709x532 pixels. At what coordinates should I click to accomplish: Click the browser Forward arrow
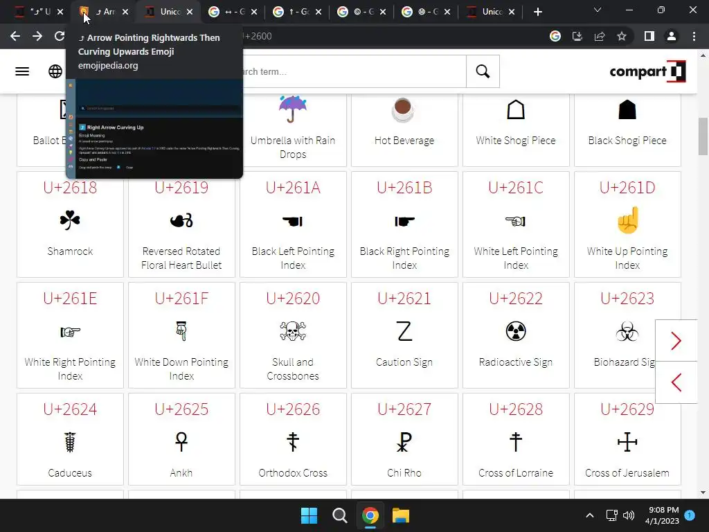[37, 36]
